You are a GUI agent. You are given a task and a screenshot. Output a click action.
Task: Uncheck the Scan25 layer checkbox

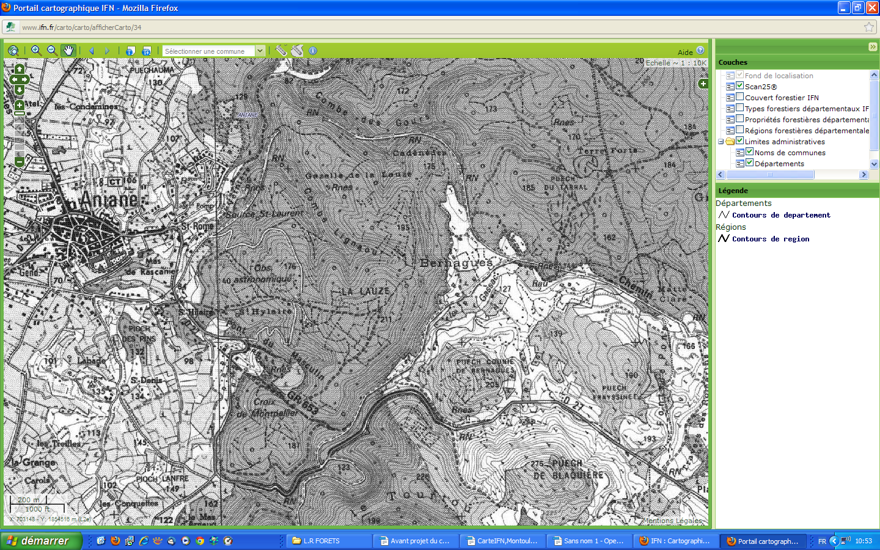pos(739,86)
